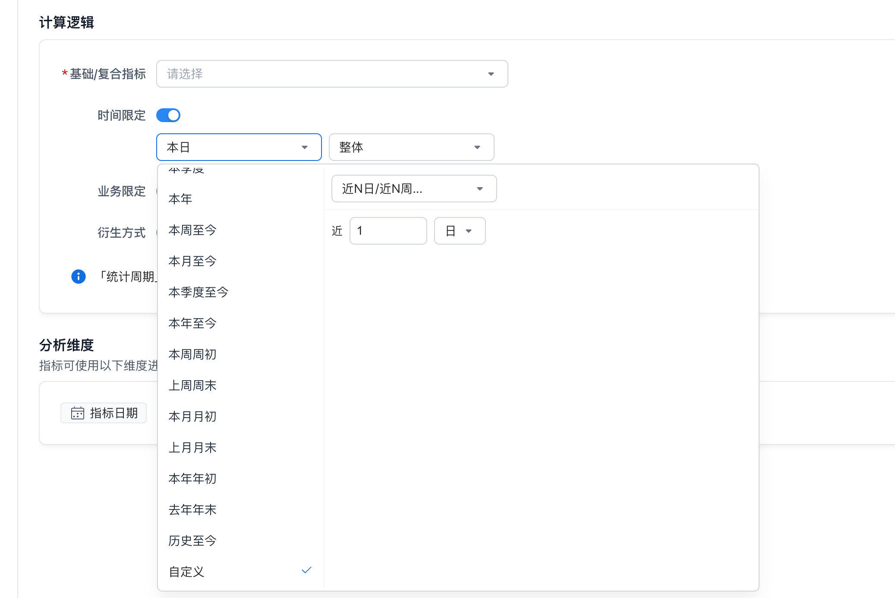Expand the 本日 time period dropdown
Viewport: 895px width, 598px height.
[239, 147]
